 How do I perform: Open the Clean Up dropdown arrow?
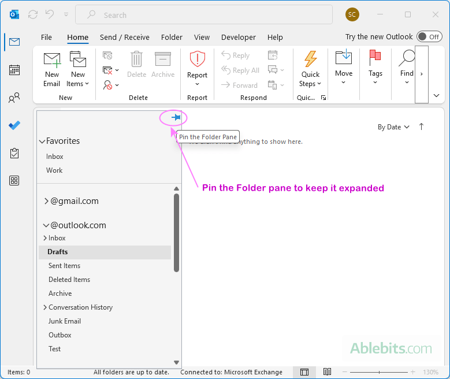click(117, 70)
